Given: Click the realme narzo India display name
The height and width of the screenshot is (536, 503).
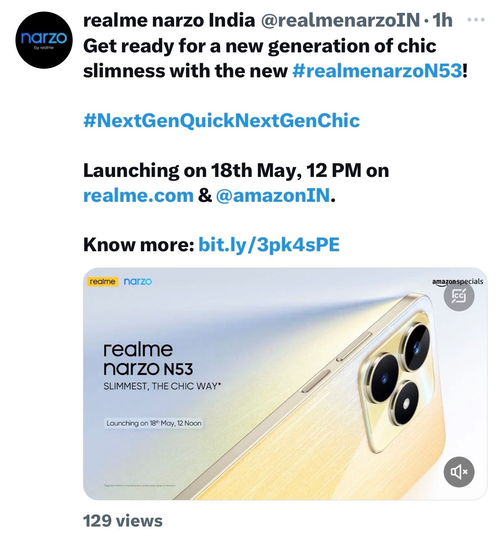Looking at the screenshot, I should coord(169,20).
